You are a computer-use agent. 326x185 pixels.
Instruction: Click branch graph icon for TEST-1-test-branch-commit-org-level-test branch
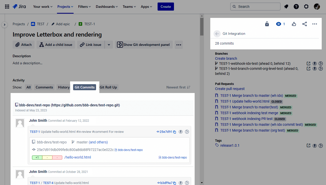point(321,68)
